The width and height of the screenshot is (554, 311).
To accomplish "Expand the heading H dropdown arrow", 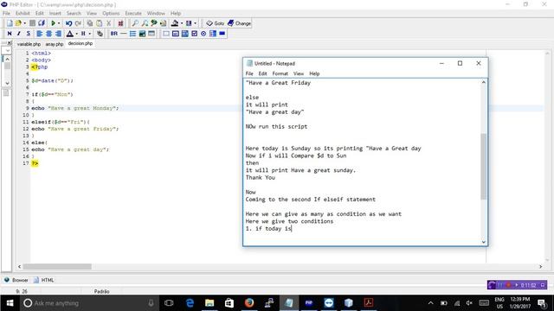I will click(x=90, y=34).
